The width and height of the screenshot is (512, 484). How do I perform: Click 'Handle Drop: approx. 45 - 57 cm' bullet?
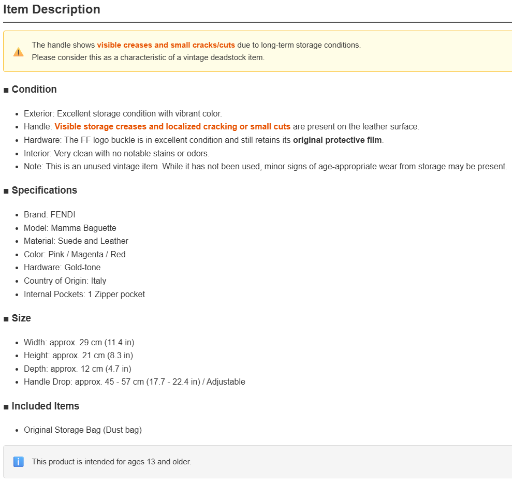pos(135,382)
